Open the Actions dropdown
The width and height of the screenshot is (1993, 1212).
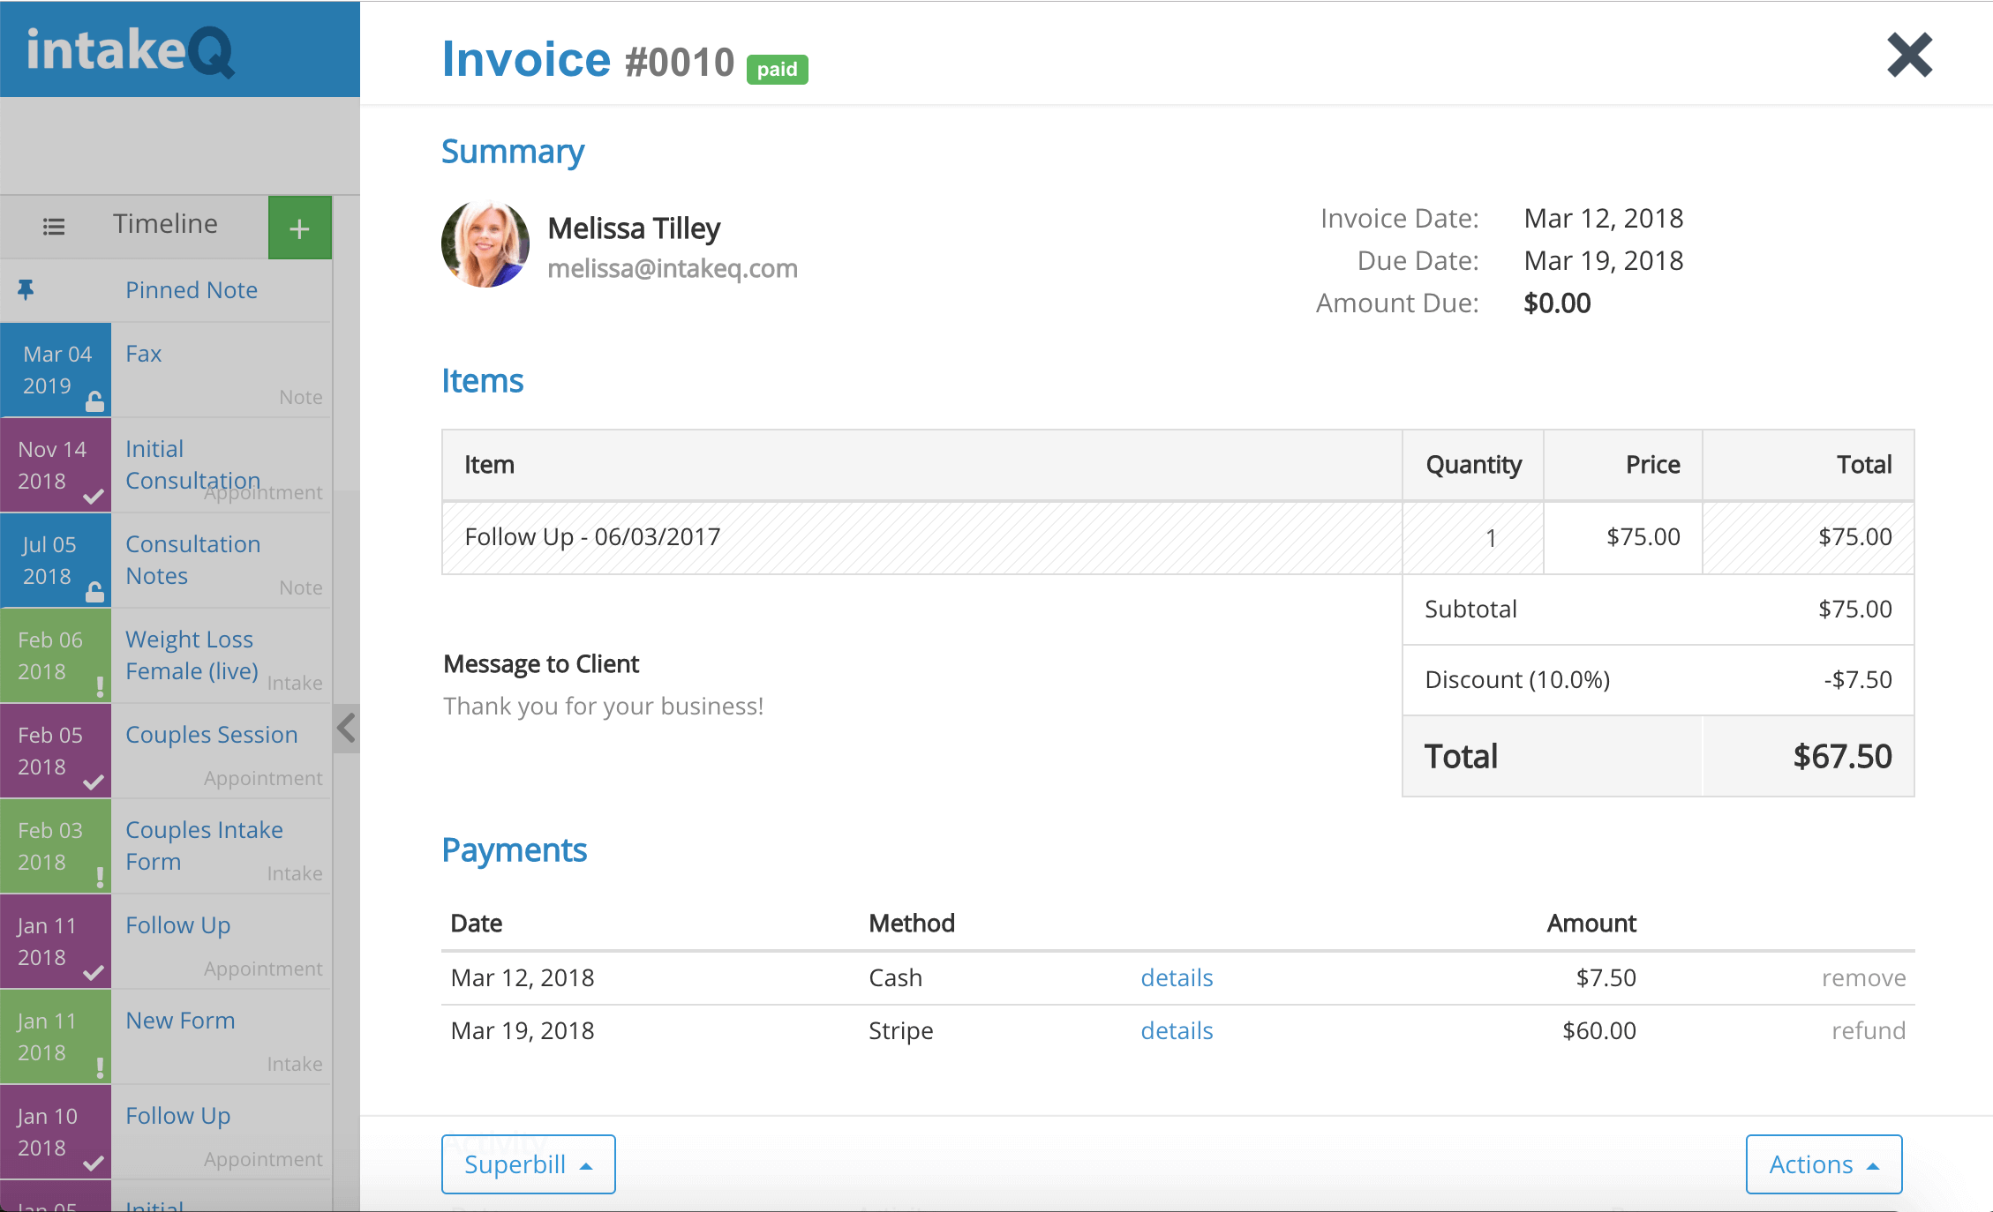pos(1824,1163)
